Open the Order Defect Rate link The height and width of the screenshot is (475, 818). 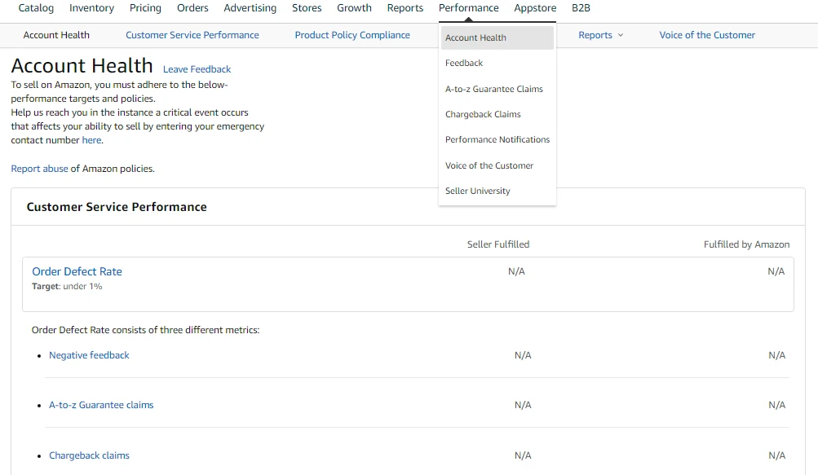tap(77, 271)
